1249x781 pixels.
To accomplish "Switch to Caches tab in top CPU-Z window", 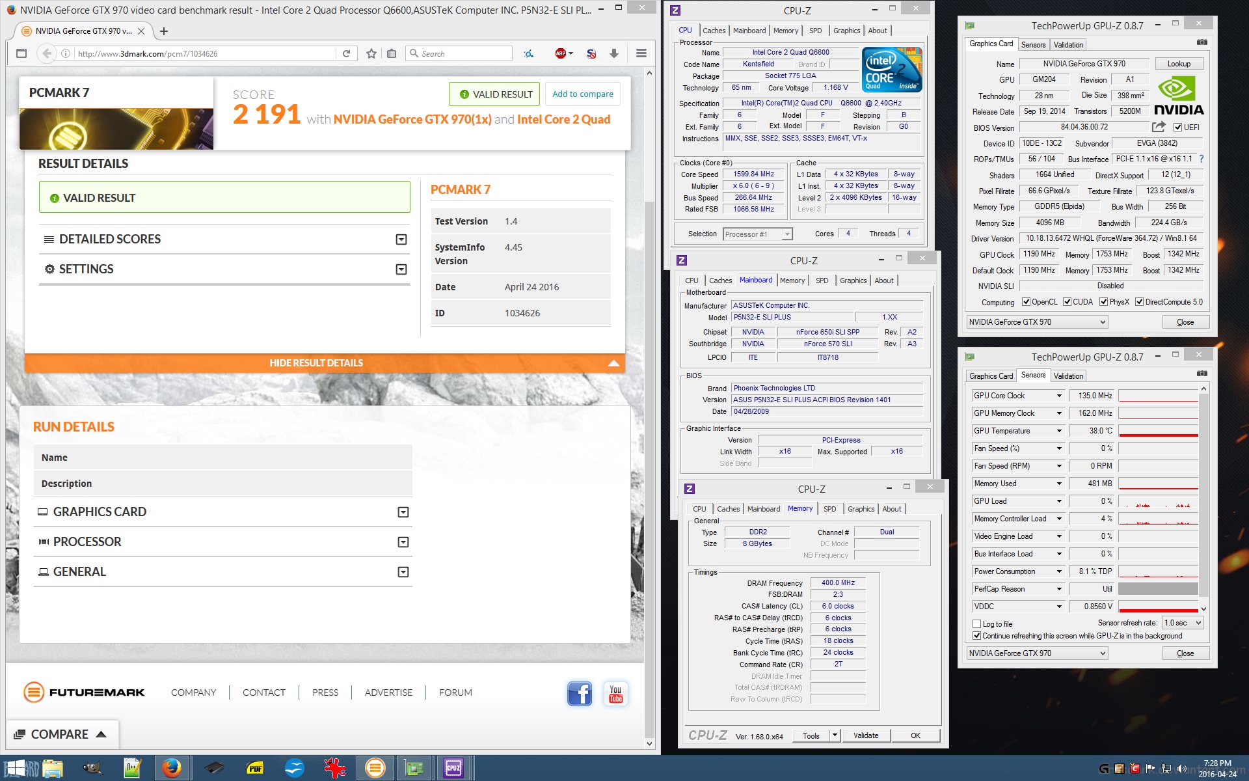I will click(x=714, y=31).
